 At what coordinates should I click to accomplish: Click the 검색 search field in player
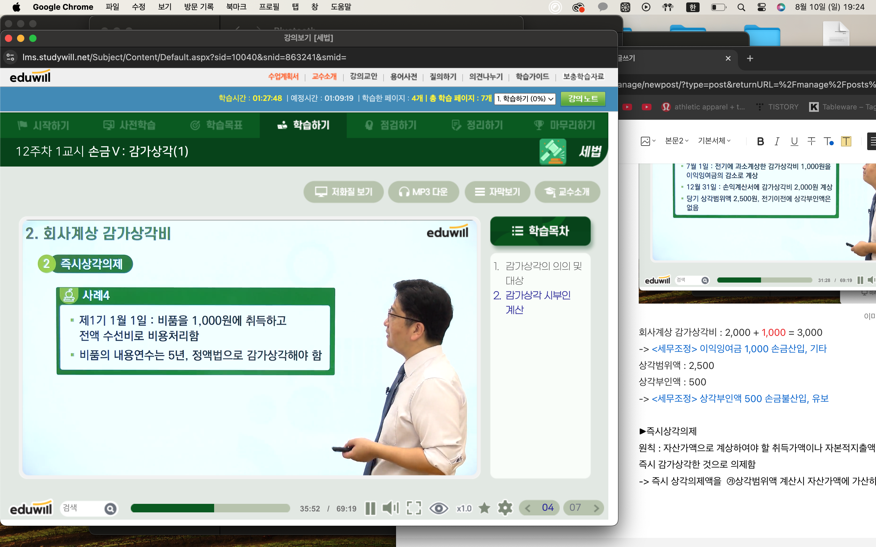[x=82, y=508]
